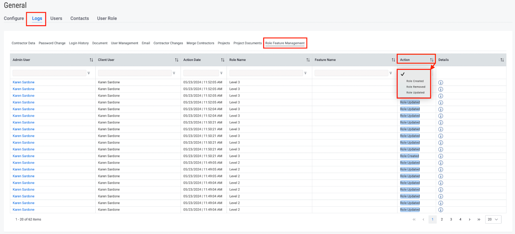515x234 pixels.
Task: Sort the Feature Name column
Action: pos(393,60)
